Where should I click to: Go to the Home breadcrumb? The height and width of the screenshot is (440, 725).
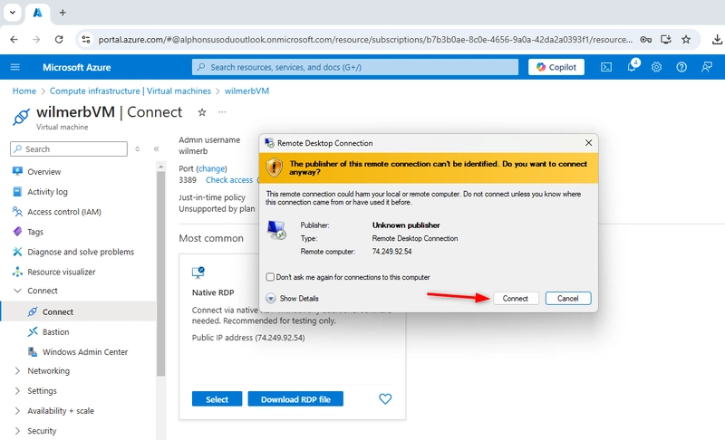pos(24,91)
